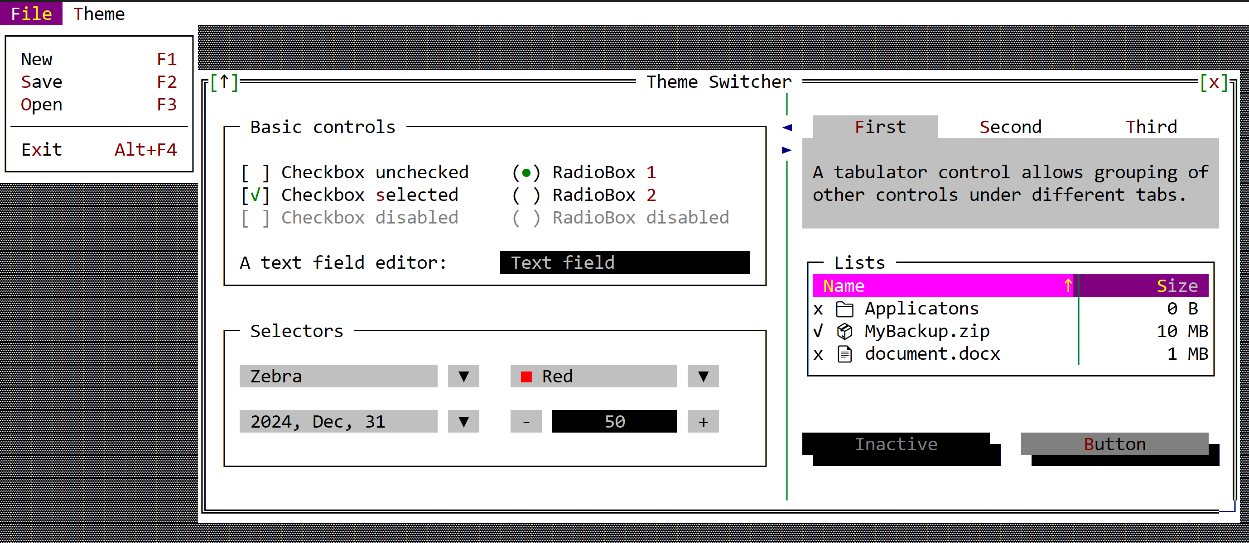This screenshot has width=1249, height=543.
Task: Choose Save from the File menu
Action: point(99,82)
